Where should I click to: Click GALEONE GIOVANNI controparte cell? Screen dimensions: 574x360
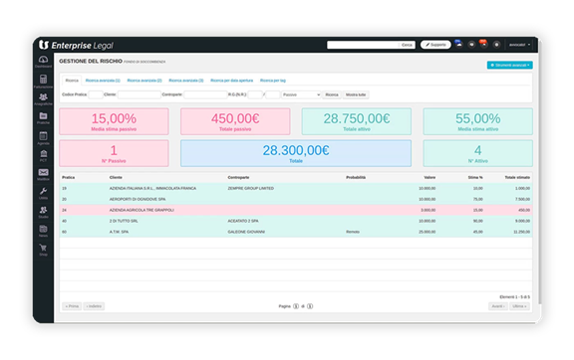pos(246,232)
